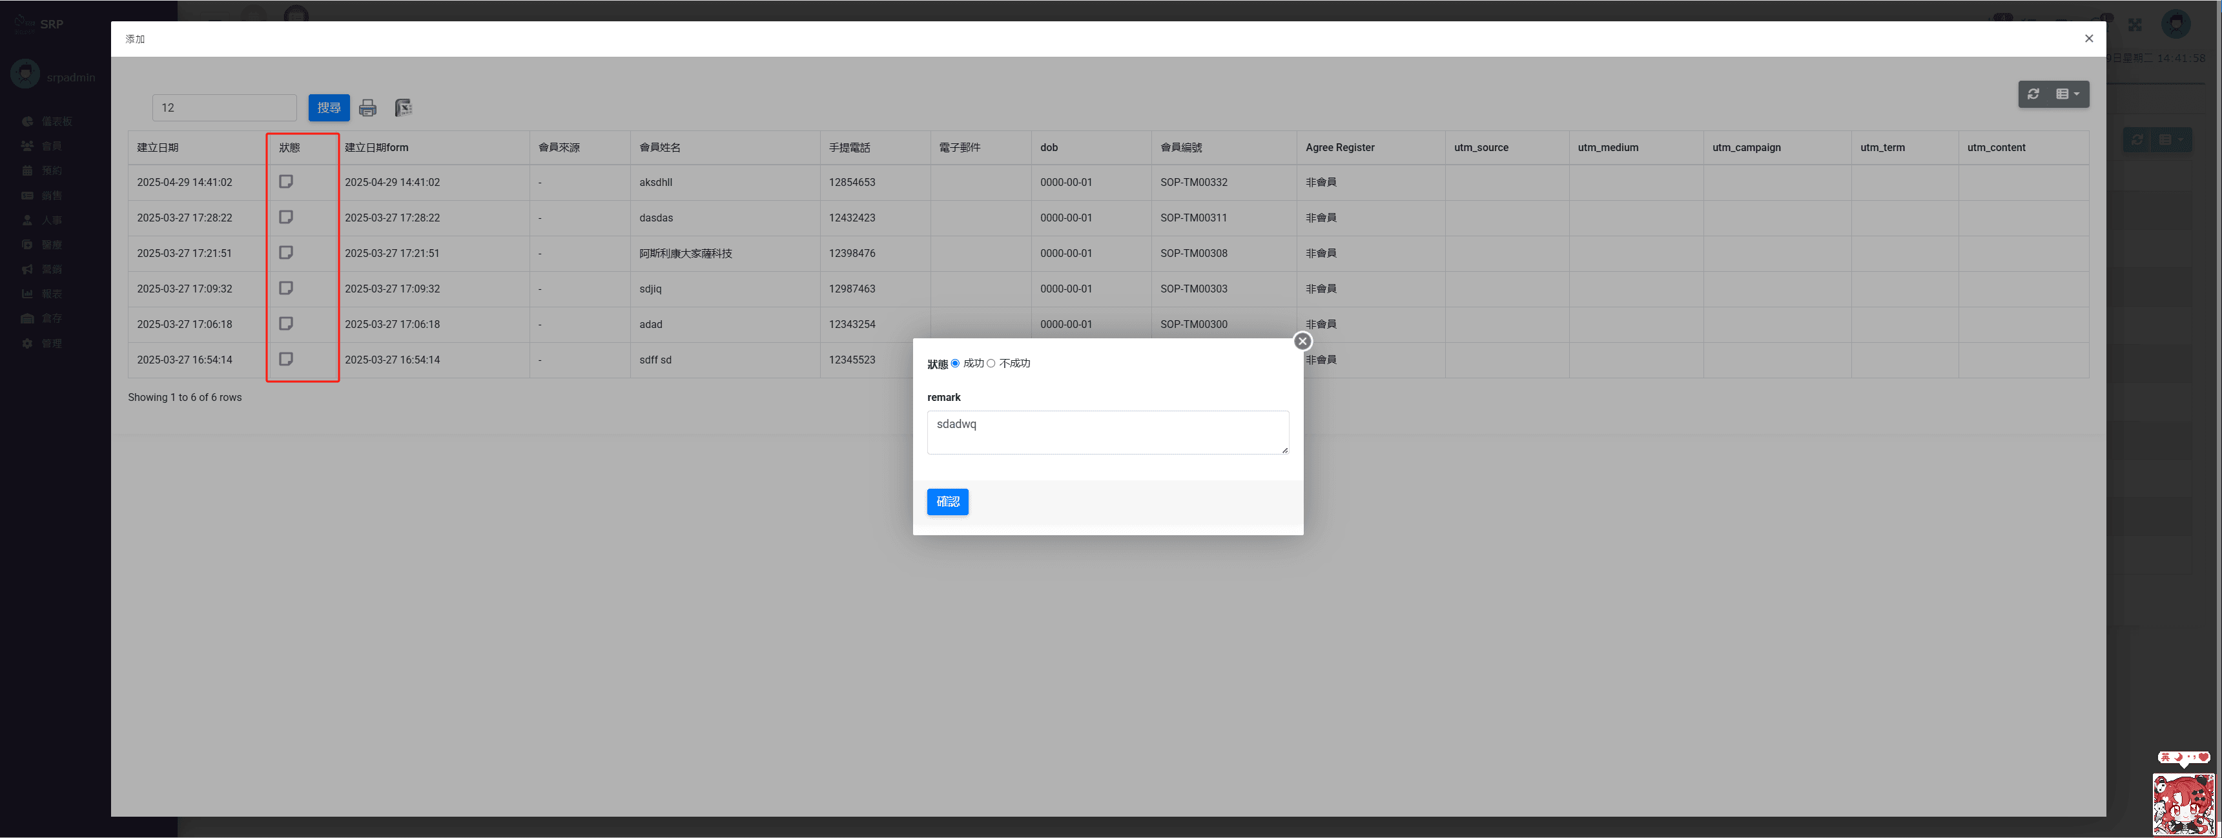
Task: Click into the remark text area
Action: 1107,432
